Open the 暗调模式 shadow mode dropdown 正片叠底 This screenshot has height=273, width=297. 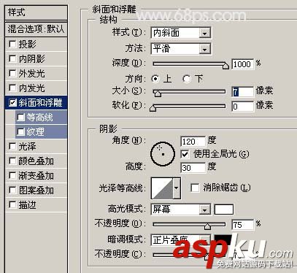(x=181, y=240)
